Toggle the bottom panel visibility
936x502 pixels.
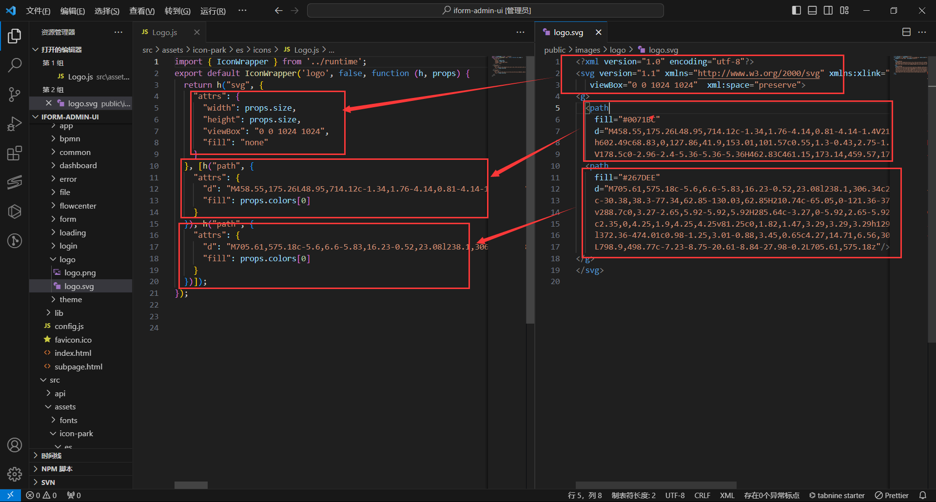pyautogui.click(x=812, y=10)
